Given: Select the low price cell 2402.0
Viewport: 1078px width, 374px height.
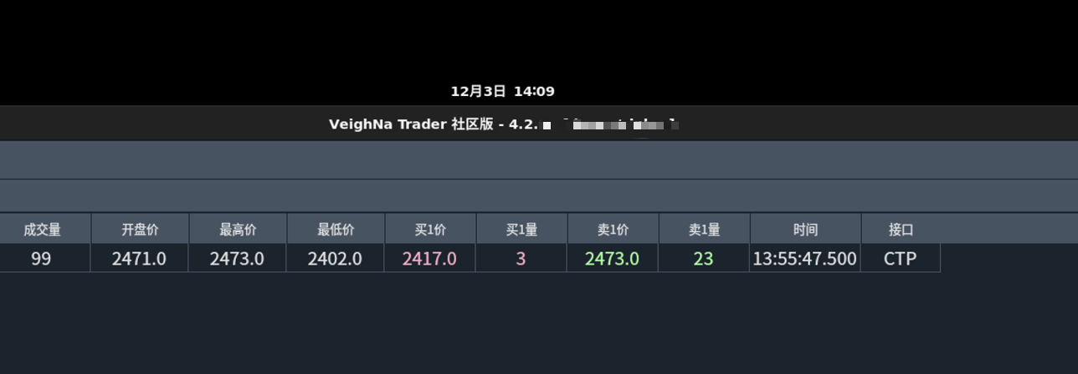Looking at the screenshot, I should coord(335,259).
